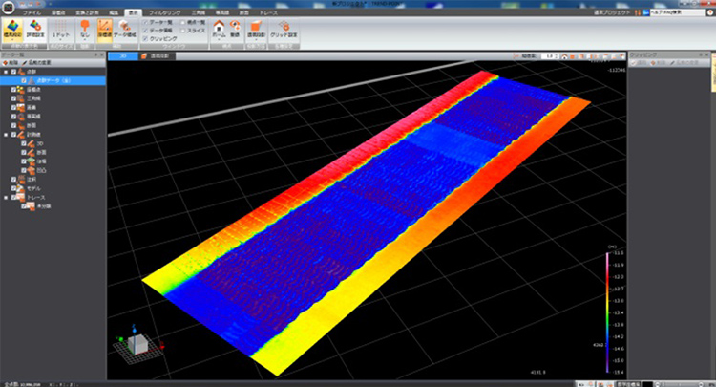Image resolution: width=716 pixels, height=387 pixels.
Task: Click the elevation color legend bar
Action: 607,312
